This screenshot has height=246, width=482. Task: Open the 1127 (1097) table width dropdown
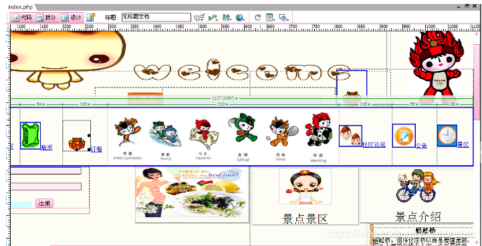point(225,98)
